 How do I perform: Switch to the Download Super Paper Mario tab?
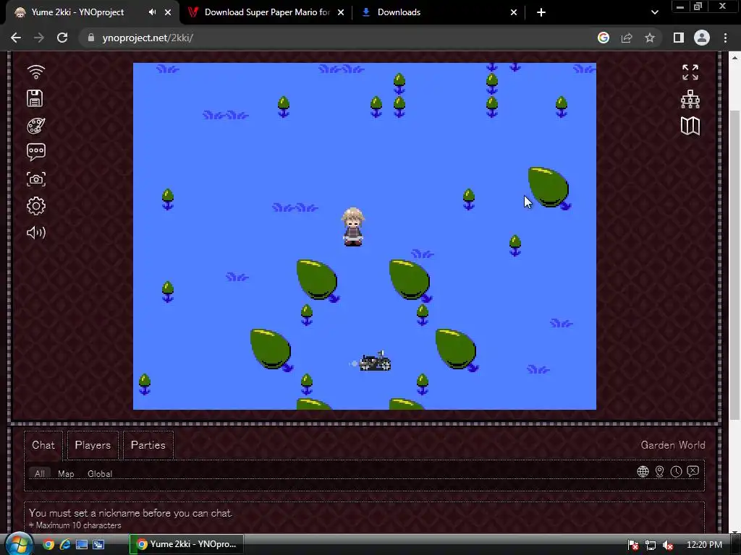[267, 12]
